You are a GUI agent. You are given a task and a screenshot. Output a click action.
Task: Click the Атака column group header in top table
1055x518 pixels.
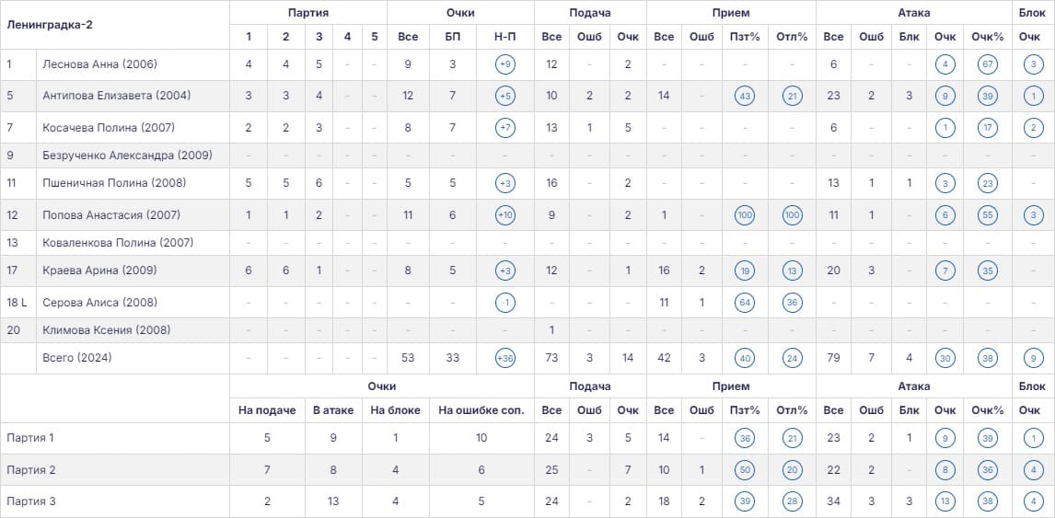coord(914,12)
